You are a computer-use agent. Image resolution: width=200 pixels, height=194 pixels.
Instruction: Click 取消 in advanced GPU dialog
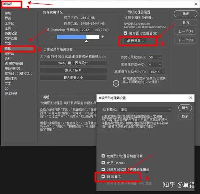tap(185, 117)
